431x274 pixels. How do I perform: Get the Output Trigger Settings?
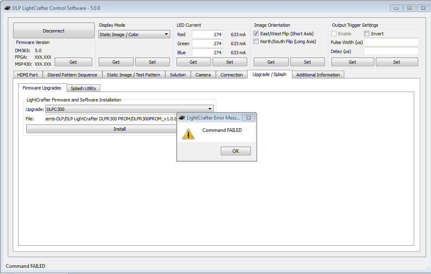pos(353,62)
